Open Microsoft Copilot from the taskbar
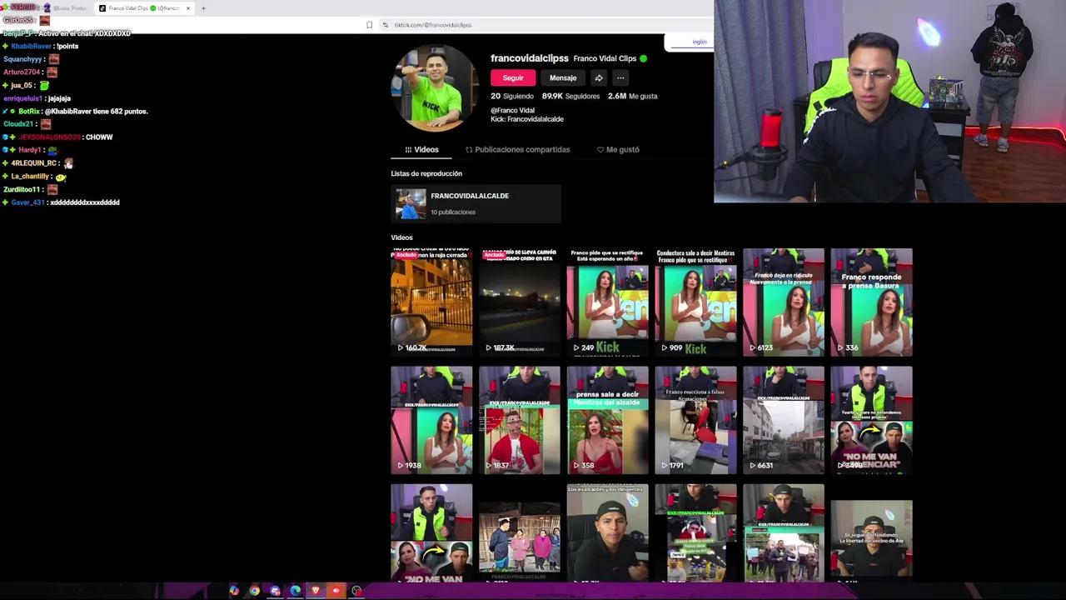This screenshot has height=600, width=1066. [234, 591]
